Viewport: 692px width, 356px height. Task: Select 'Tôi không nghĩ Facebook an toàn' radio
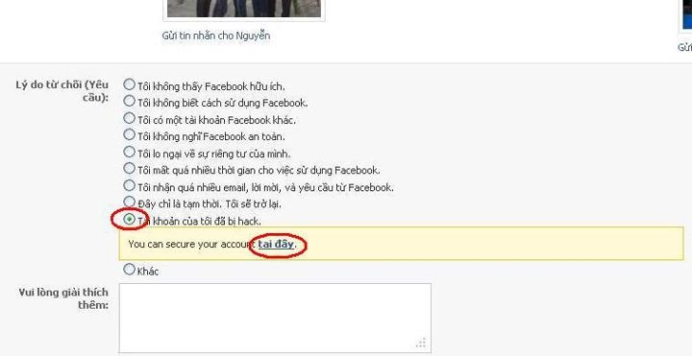(130, 134)
